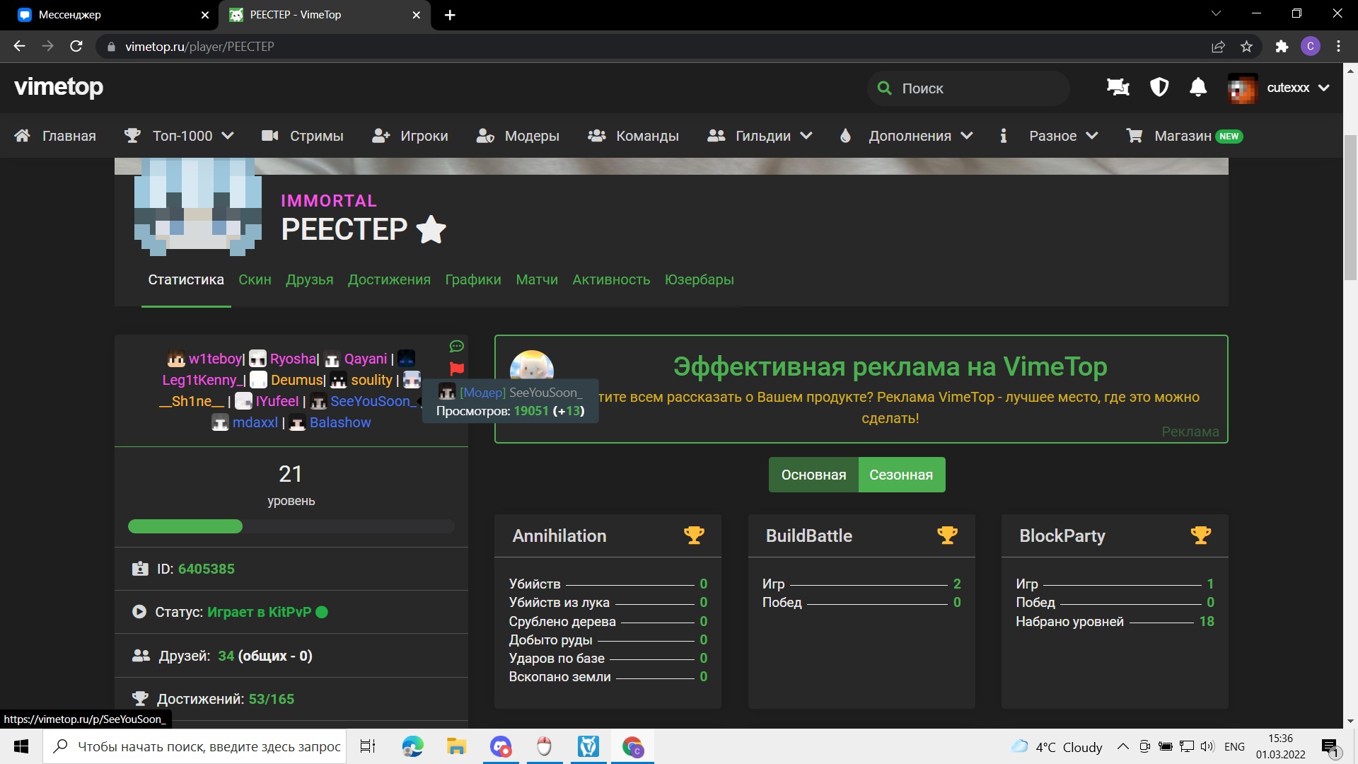Open the Команды menu item
The width and height of the screenshot is (1358, 764).
[633, 136]
